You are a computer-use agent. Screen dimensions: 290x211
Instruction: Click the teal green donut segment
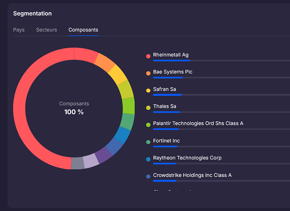pyautogui.click(x=127, y=122)
